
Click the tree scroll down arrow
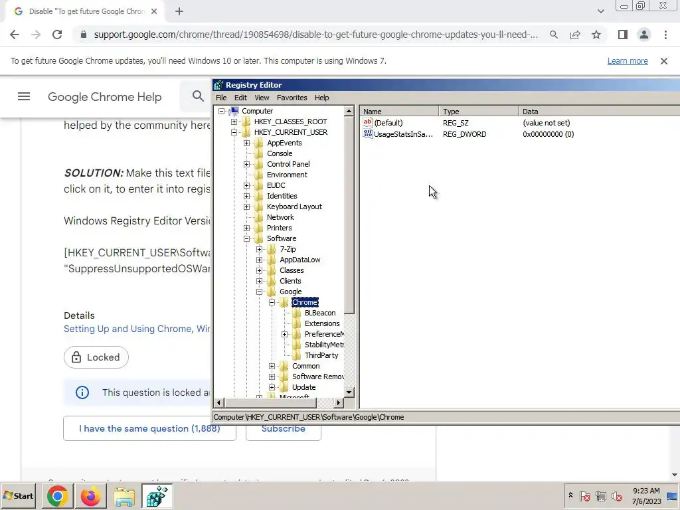(349, 392)
